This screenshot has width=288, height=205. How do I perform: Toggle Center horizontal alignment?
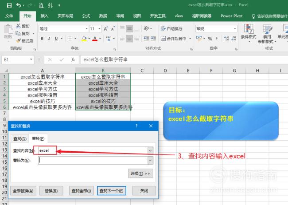coord(129,39)
